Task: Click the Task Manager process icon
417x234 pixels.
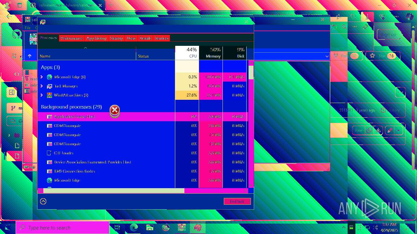Action: [50, 86]
